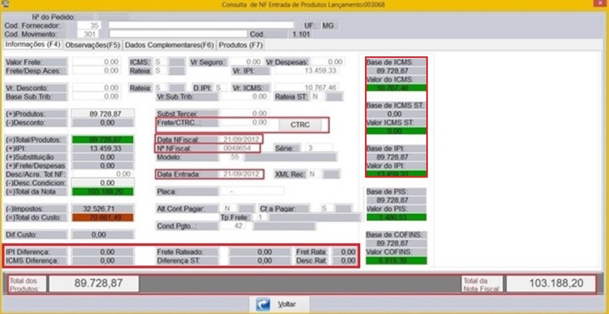Click the blue Voltar arrow icon
Viewport: 609px width, 314px height.
[264, 305]
